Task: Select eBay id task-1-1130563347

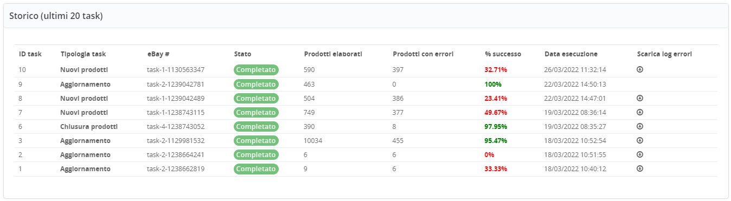Action: (176, 70)
